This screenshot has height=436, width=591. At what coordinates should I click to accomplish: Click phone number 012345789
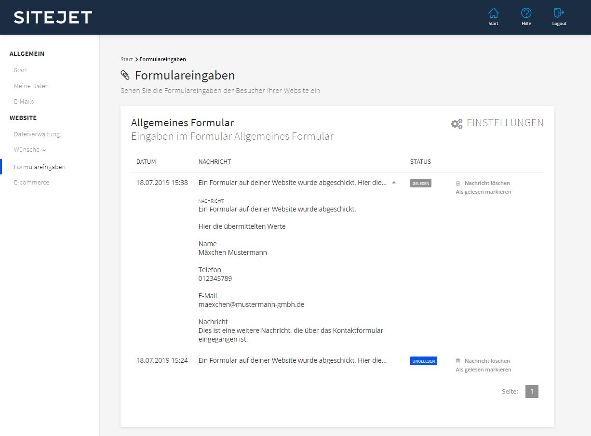tap(215, 278)
